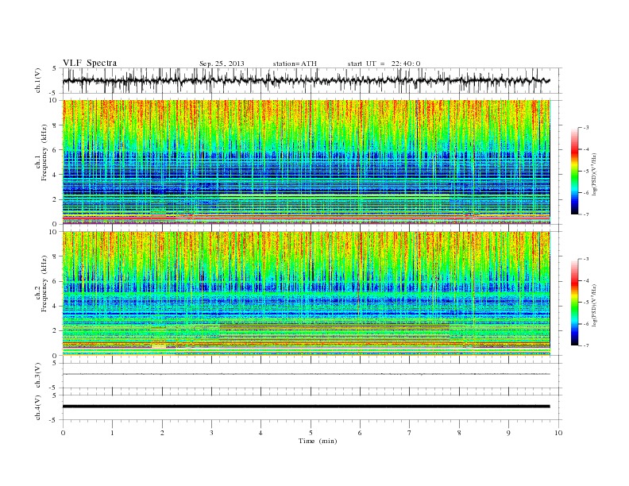629x486 pixels.
Task: Click the ch.1 color bar "log(PSD)(V²/Hz)" label
Action: 594,174
